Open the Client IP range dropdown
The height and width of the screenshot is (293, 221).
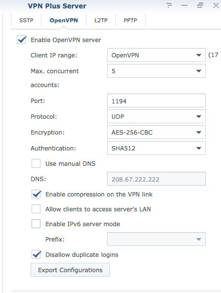pos(156,55)
